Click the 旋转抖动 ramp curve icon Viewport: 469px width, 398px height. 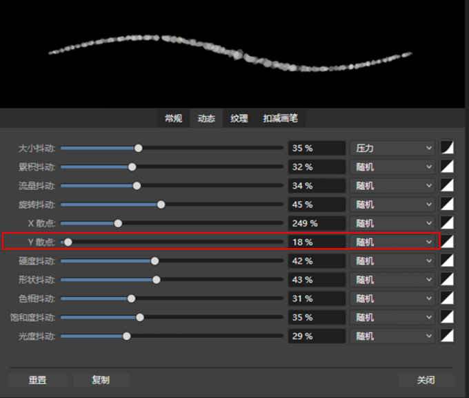pos(448,205)
